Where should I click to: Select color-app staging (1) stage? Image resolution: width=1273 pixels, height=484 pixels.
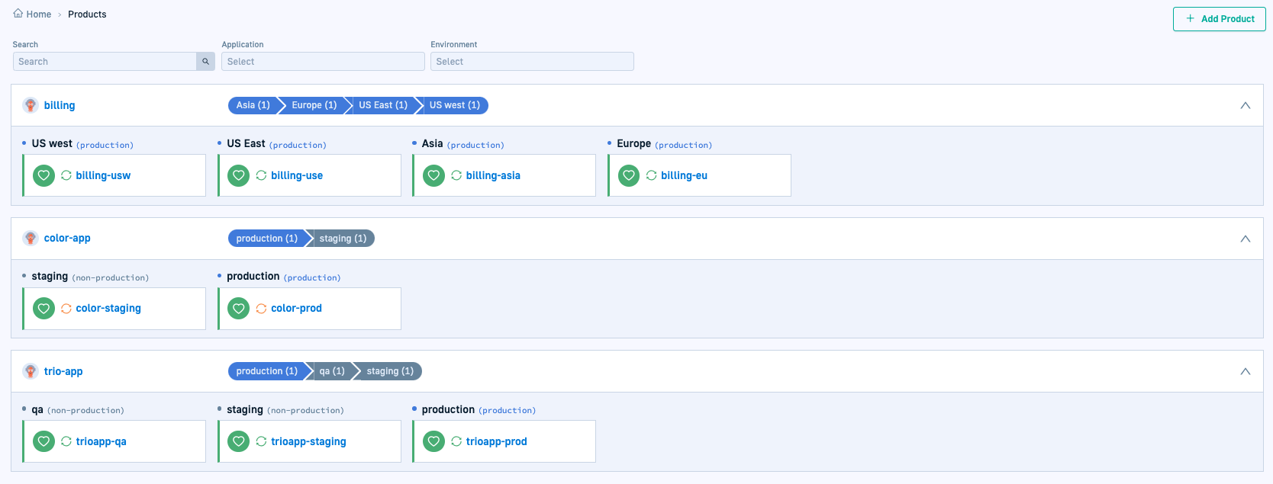[x=343, y=239]
